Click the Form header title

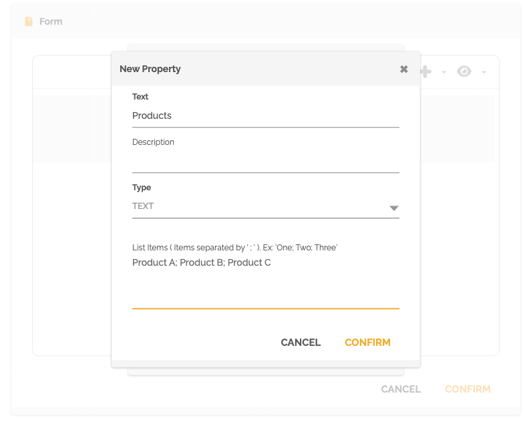pos(51,21)
